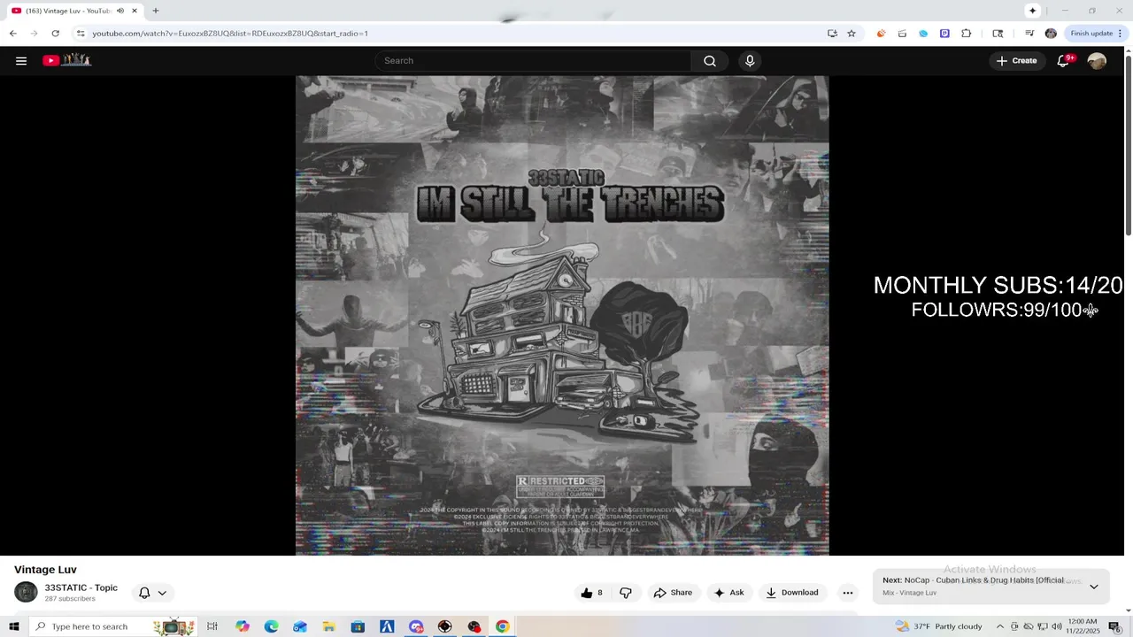The width and height of the screenshot is (1133, 637).
Task: Go back in browser history
Action: click(13, 34)
